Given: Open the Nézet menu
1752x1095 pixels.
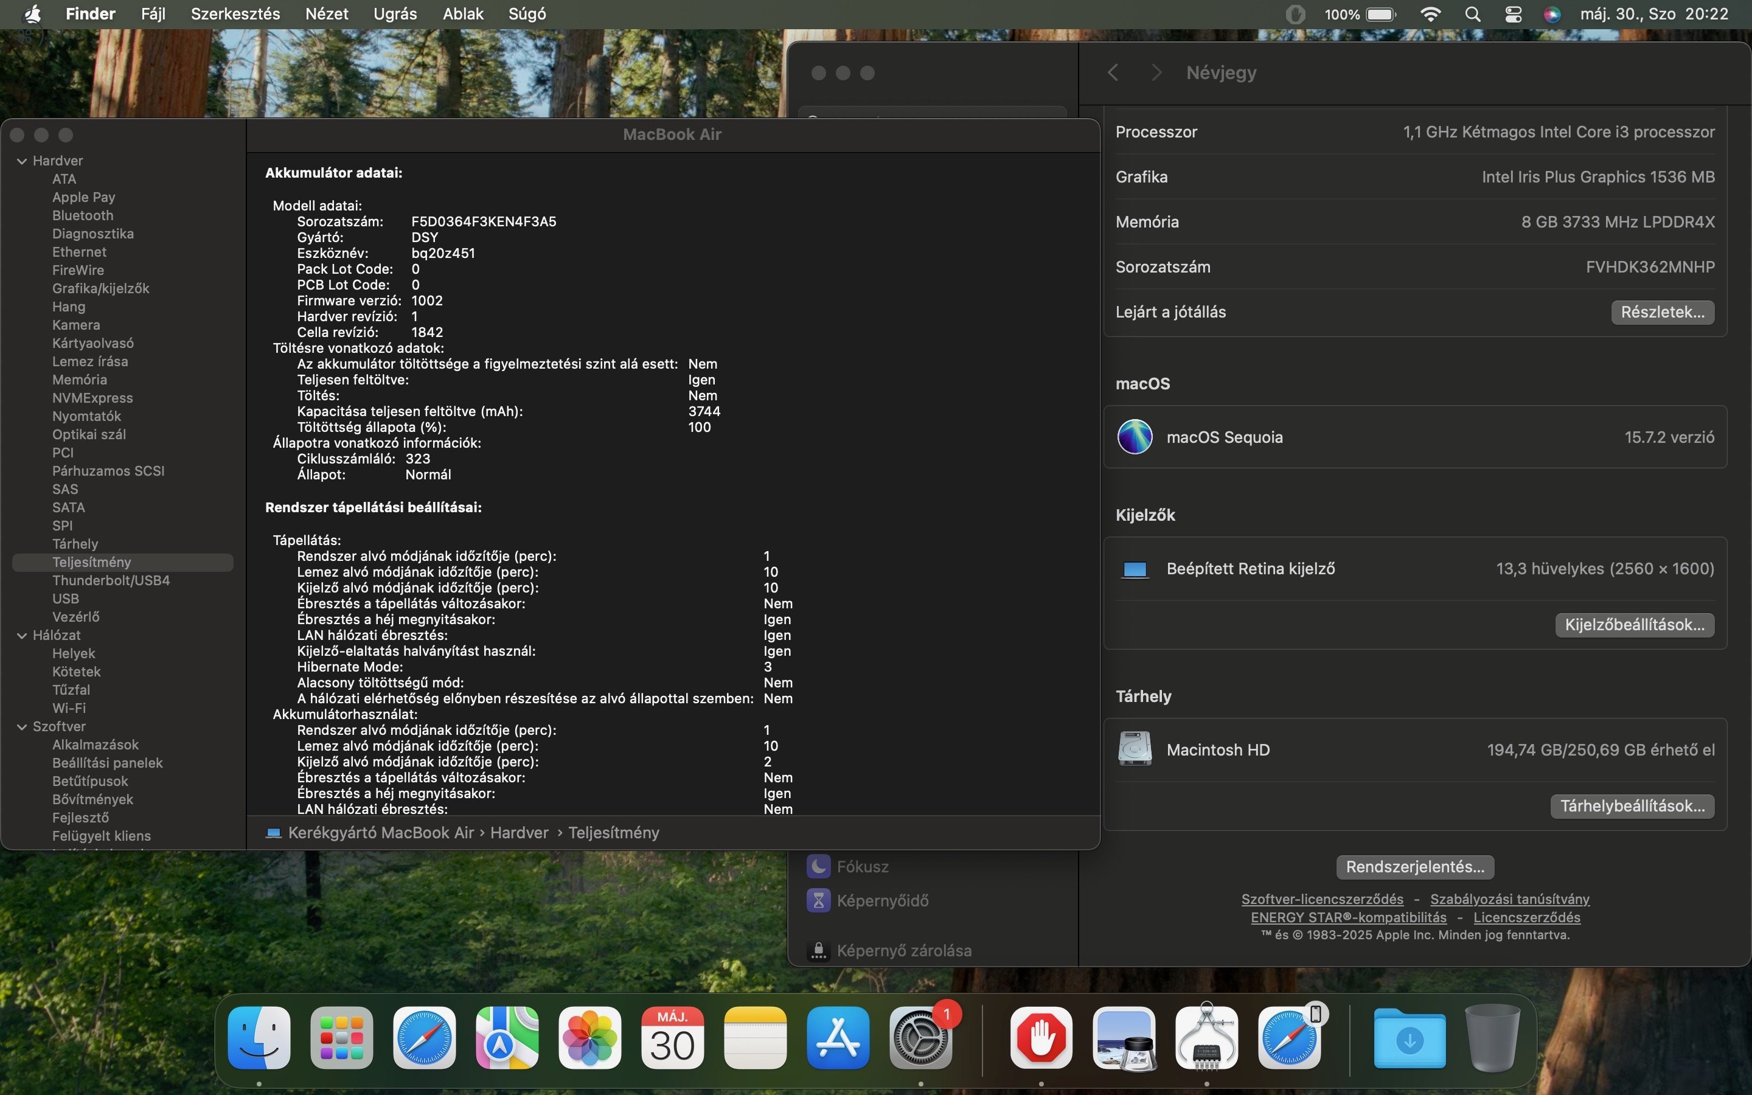Looking at the screenshot, I should click(327, 14).
